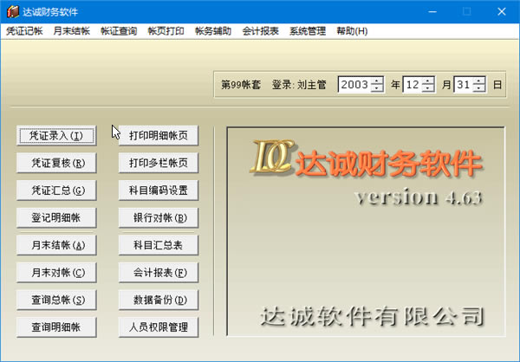Image resolution: width=520 pixels, height=362 pixels.
Task: Decrease the year with the down arrow
Action: (x=377, y=88)
